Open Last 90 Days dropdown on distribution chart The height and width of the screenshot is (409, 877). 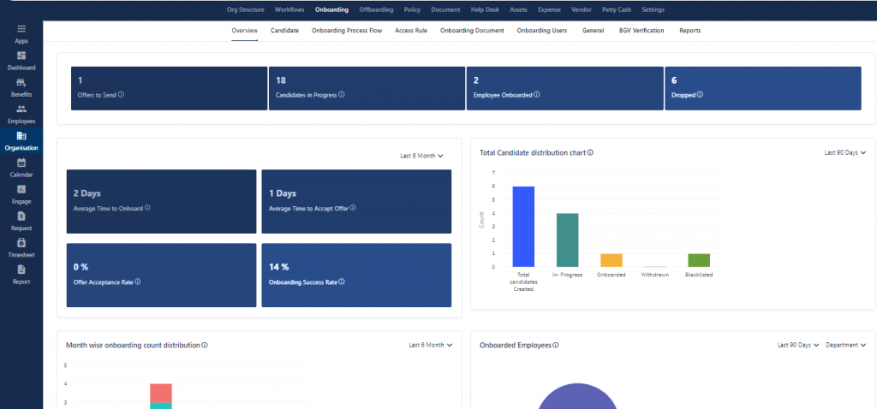(x=845, y=152)
